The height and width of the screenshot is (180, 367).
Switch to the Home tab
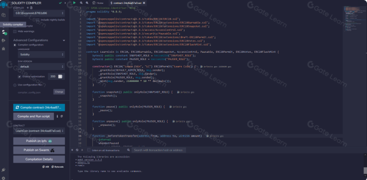[98, 3]
